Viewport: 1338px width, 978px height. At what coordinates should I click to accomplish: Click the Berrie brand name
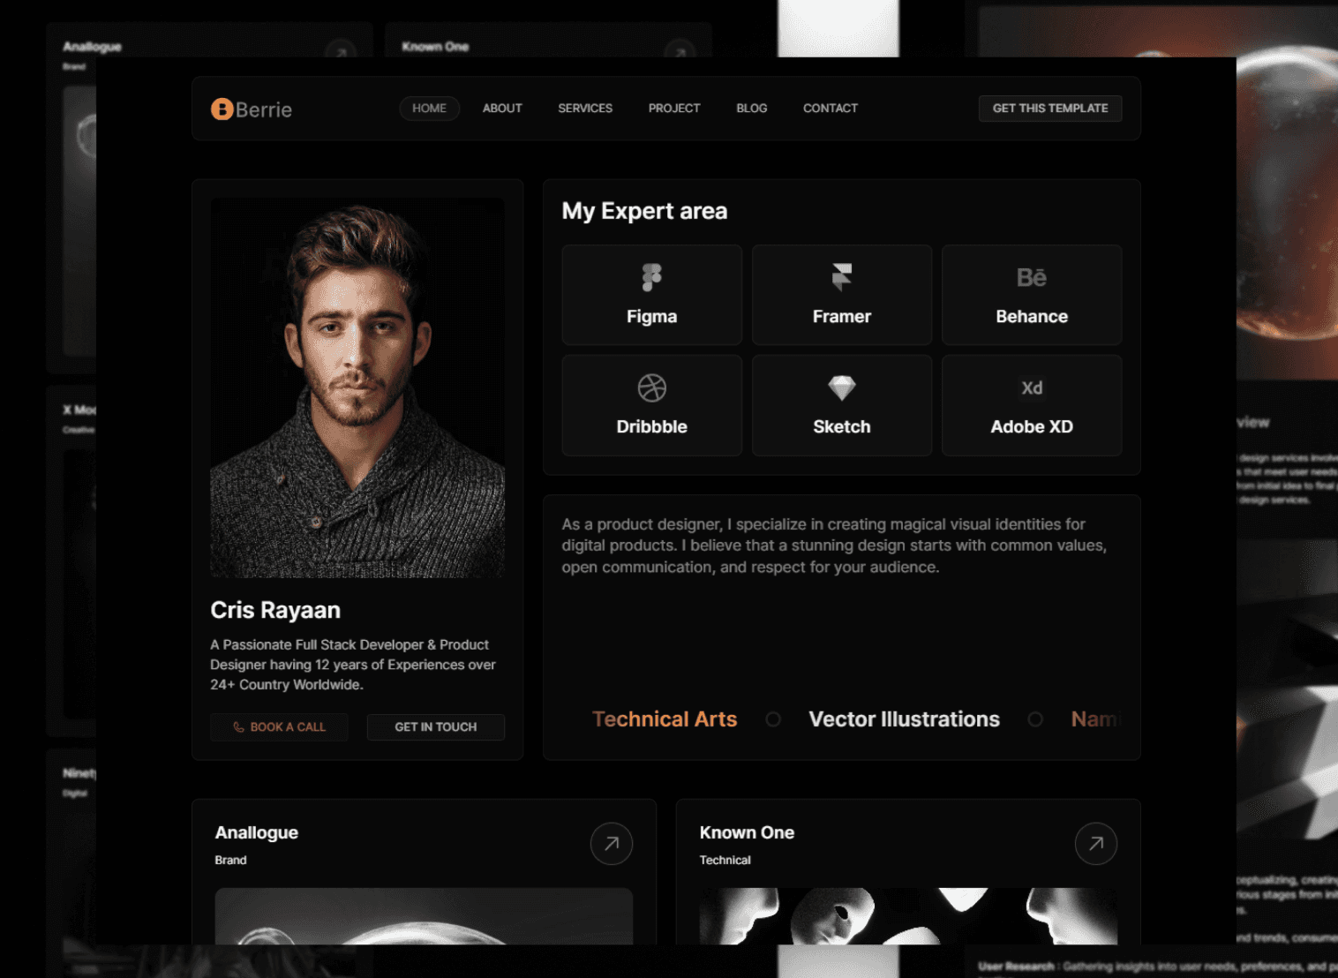click(264, 109)
